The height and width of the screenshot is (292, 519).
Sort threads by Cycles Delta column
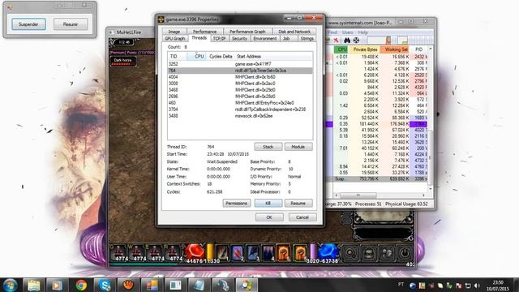coord(221,56)
